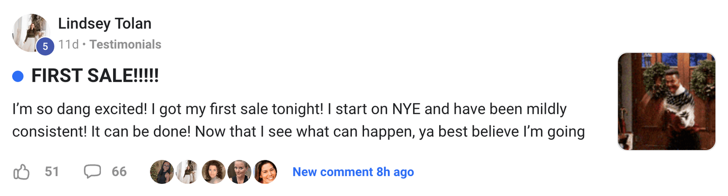Click the third commenter avatar with curly hair
The width and height of the screenshot is (728, 196).
(x=214, y=172)
